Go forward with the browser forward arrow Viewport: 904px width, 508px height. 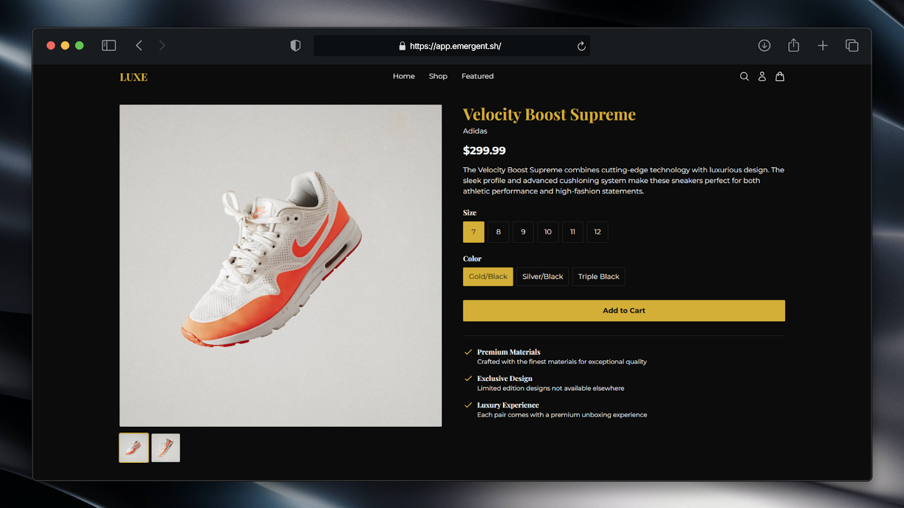pyautogui.click(x=162, y=46)
